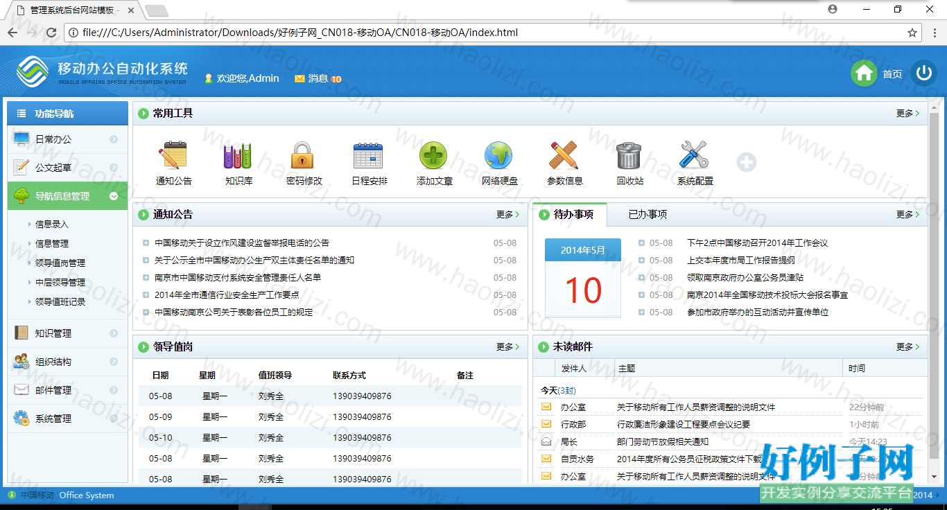Click 更多 in the 未读邮件 panel
This screenshot has width=947, height=510.
point(907,347)
